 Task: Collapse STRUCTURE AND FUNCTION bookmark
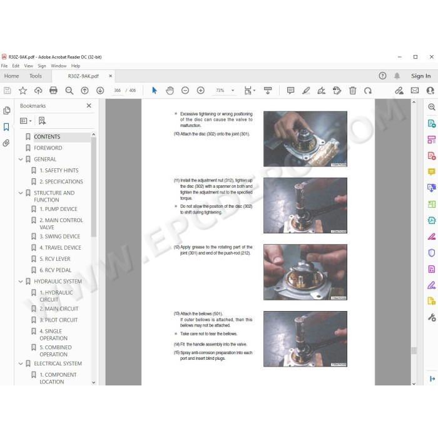coord(21,193)
